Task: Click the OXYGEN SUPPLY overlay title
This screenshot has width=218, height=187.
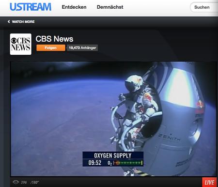Action: coord(113,156)
